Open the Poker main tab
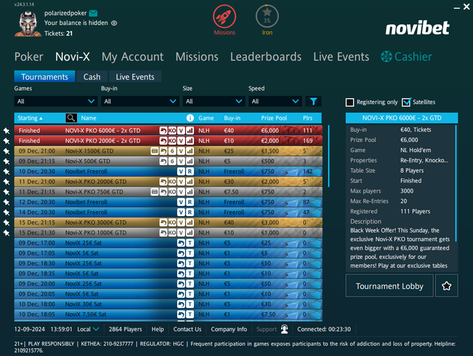The width and height of the screenshot is (473, 356). pos(29,57)
